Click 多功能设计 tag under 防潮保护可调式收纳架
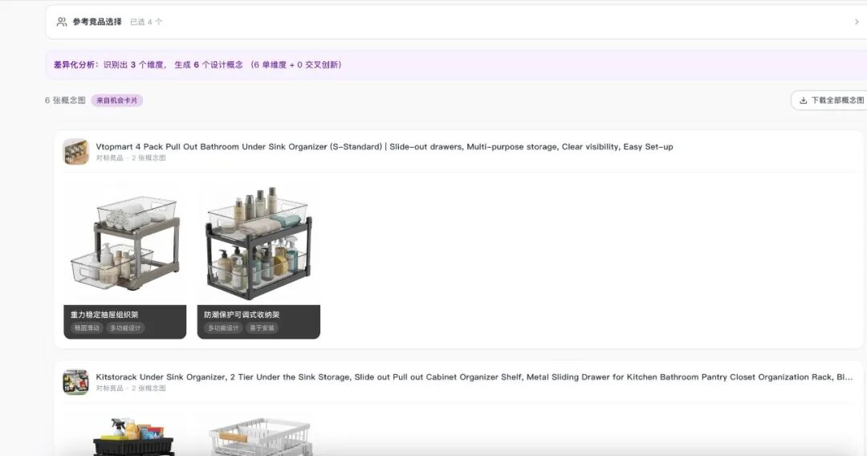Viewport: 867px width, 456px height. pyautogui.click(x=223, y=328)
